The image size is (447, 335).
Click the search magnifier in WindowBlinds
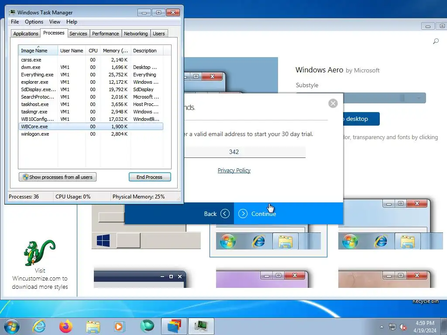click(x=436, y=41)
